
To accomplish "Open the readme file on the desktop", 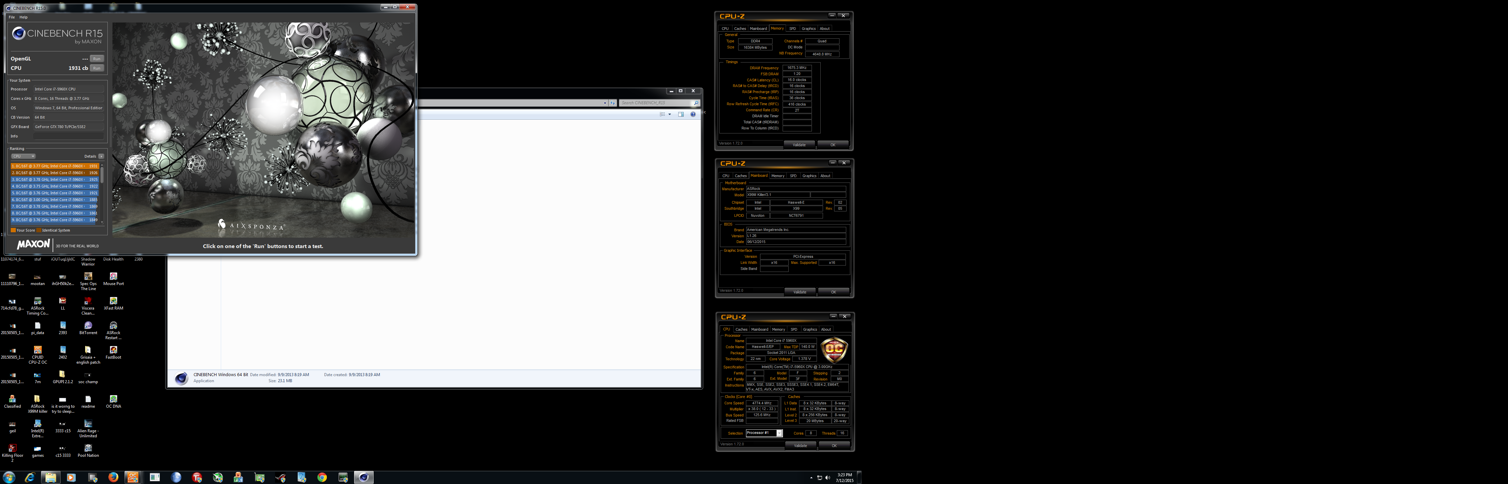I will 89,402.
